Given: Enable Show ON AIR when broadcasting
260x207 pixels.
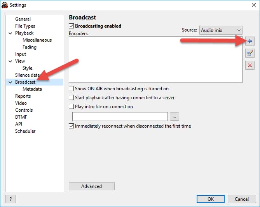Looking at the screenshot, I should coord(71,89).
